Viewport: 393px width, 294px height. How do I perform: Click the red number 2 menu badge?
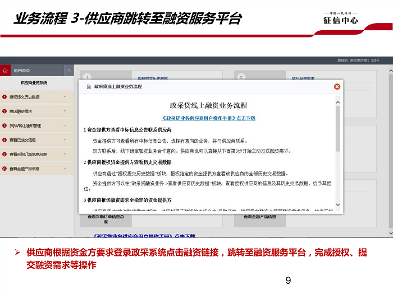[x=4, y=111]
